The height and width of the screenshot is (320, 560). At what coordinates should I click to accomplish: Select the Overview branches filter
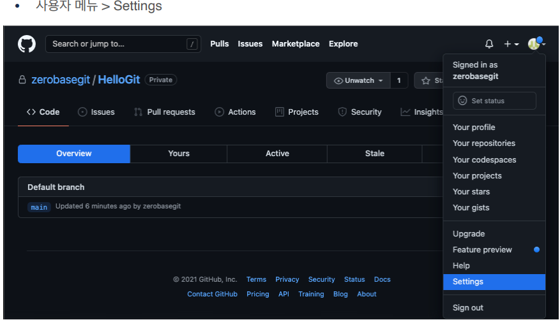pyautogui.click(x=74, y=154)
